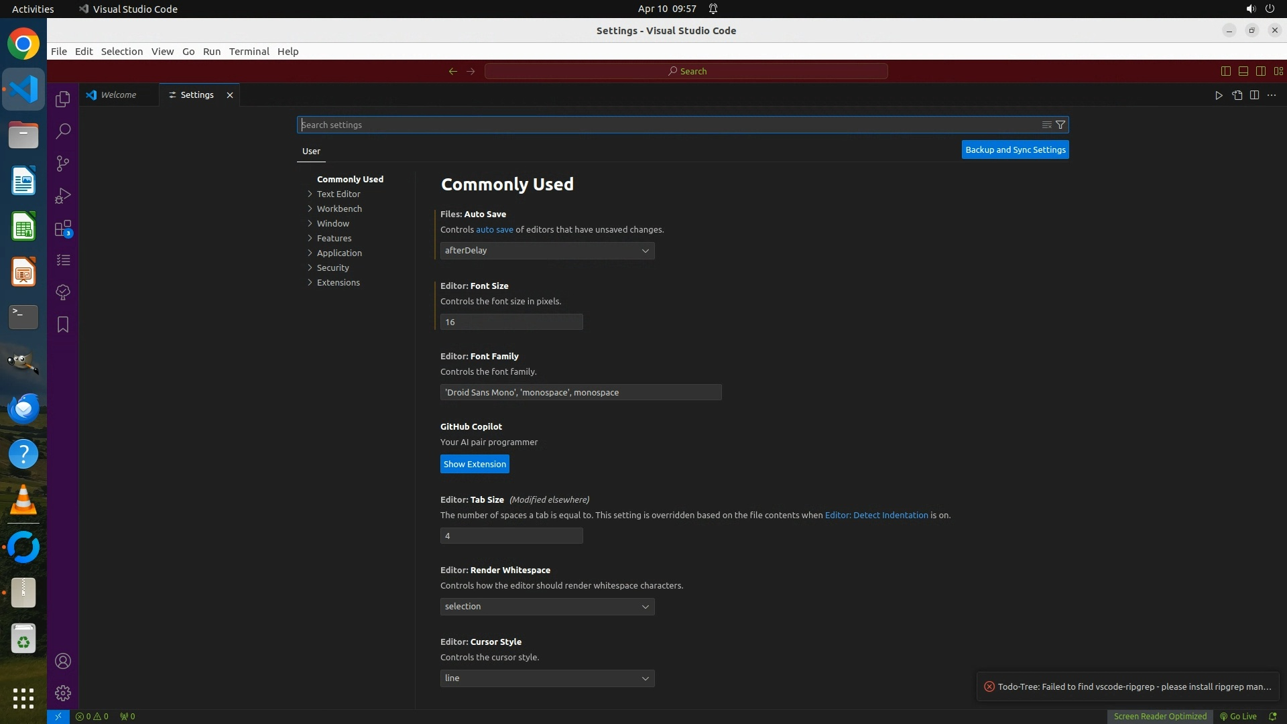The image size is (1287, 724).
Task: Open the Terminal menu
Action: (249, 52)
